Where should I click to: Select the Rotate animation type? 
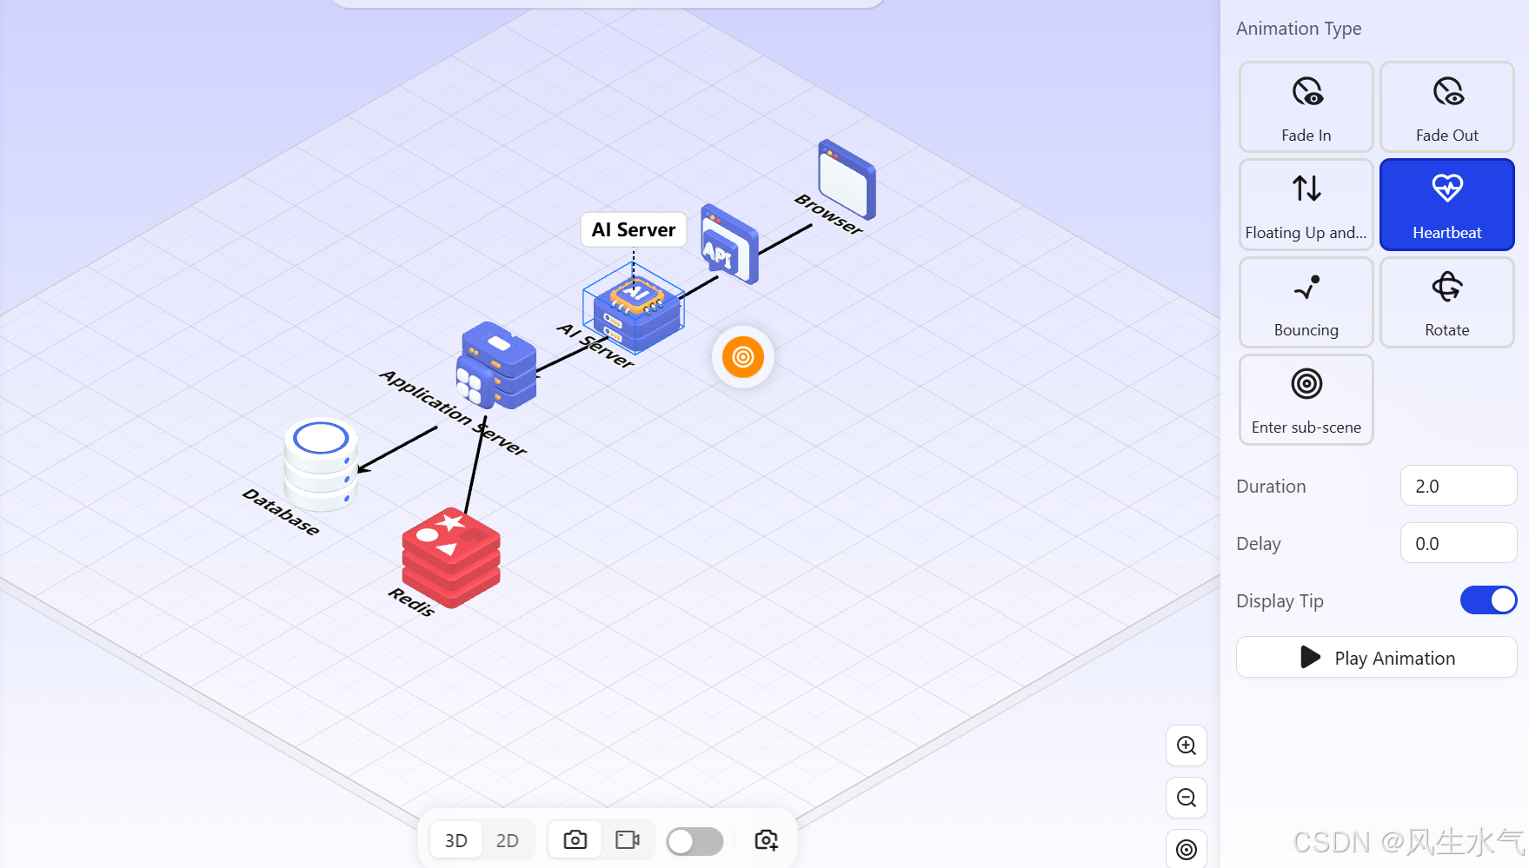tap(1446, 301)
